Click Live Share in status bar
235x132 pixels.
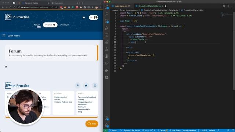point(175,131)
